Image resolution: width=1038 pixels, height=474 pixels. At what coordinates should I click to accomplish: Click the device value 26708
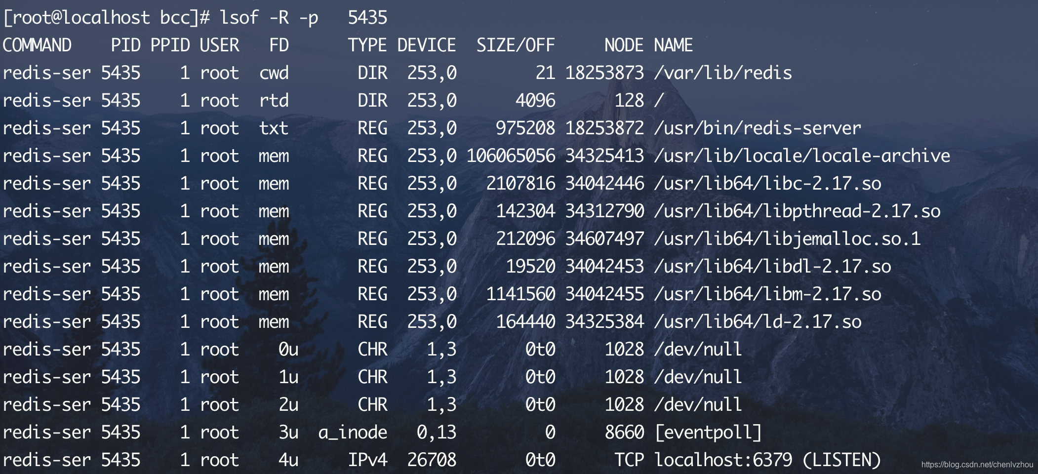tap(432, 460)
